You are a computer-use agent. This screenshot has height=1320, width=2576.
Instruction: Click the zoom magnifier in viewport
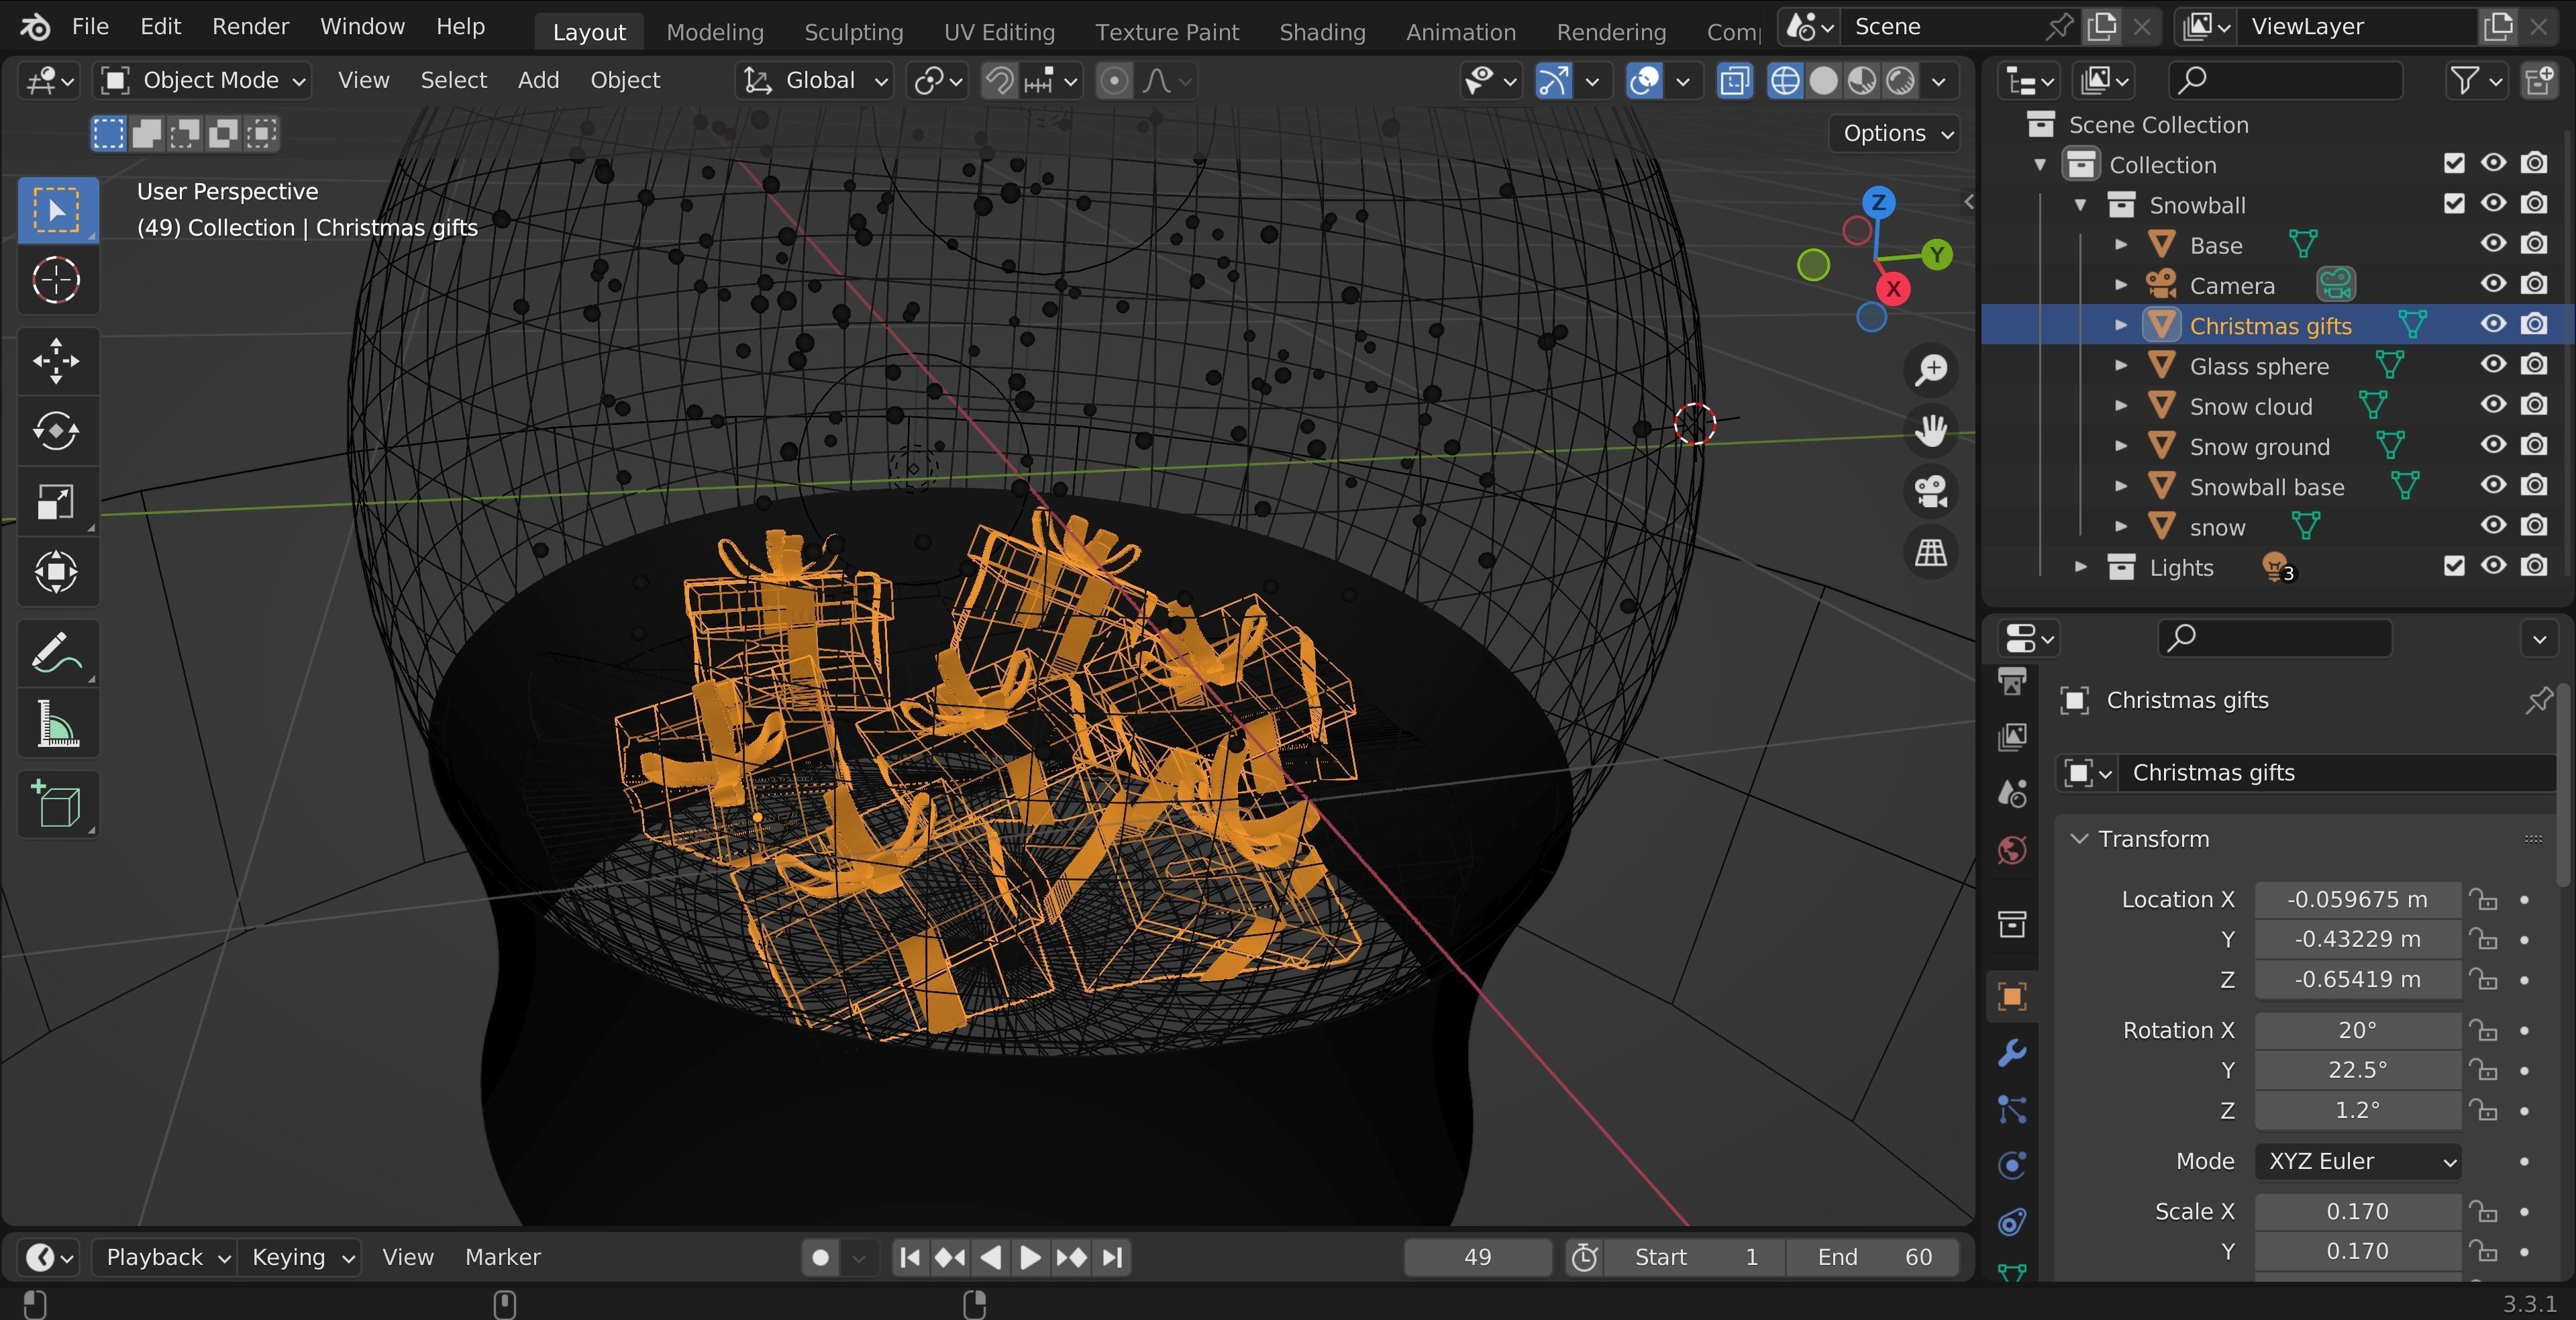coord(1931,370)
